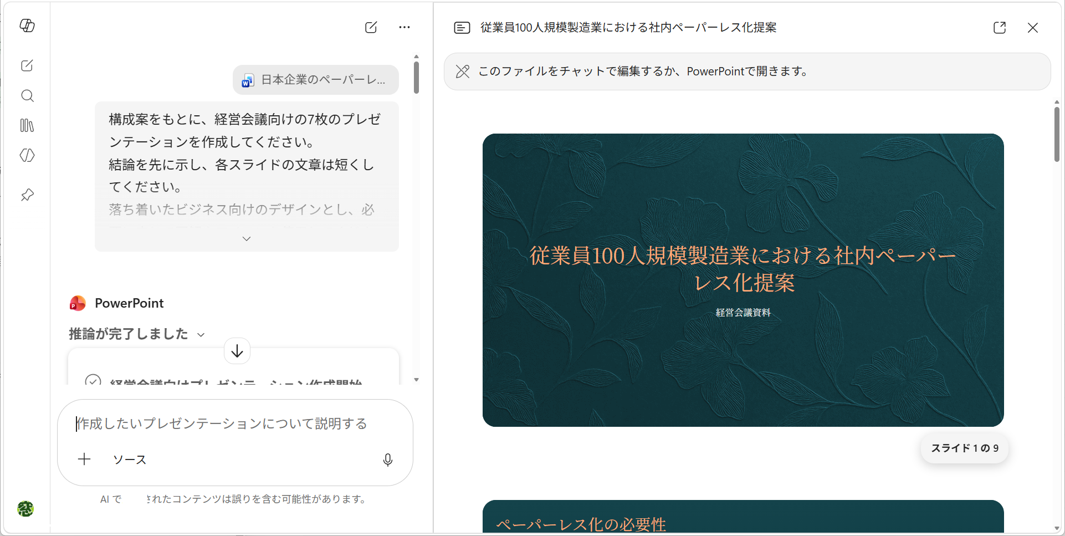
Task: Click the plus add attachment button
Action: click(x=84, y=459)
